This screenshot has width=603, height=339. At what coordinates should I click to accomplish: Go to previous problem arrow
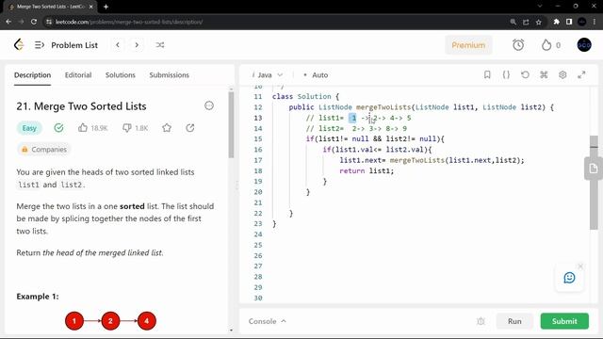coord(118,45)
